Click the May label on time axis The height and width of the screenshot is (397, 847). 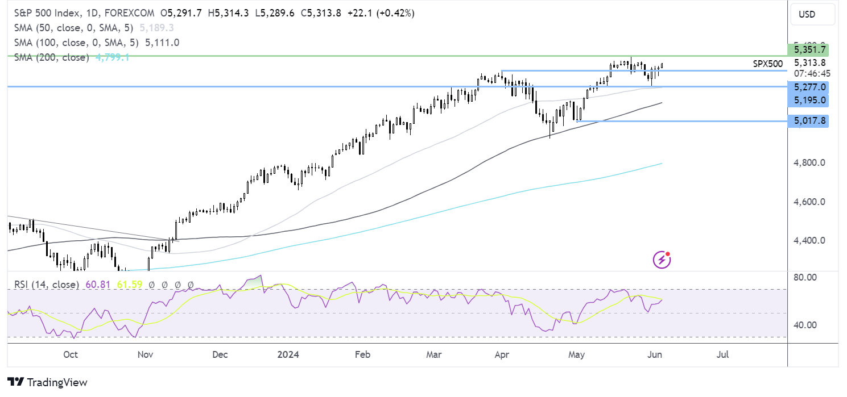coord(576,354)
